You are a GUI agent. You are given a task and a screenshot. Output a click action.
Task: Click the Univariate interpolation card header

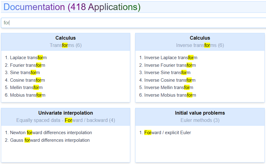[x=65, y=117]
